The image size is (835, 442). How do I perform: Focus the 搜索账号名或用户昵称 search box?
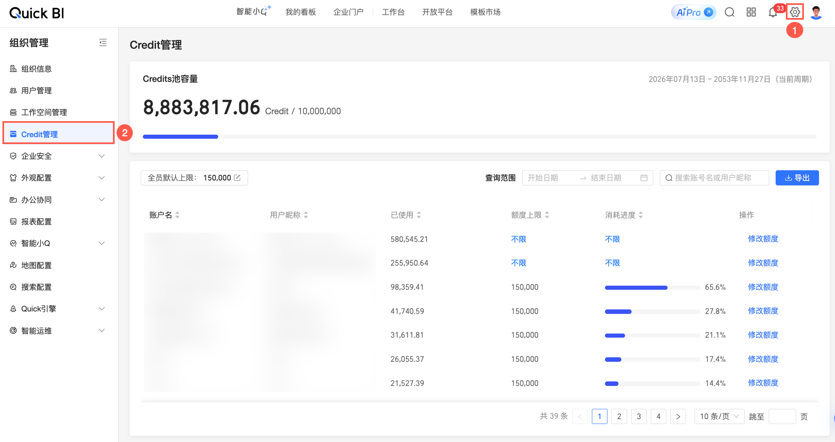(714, 178)
